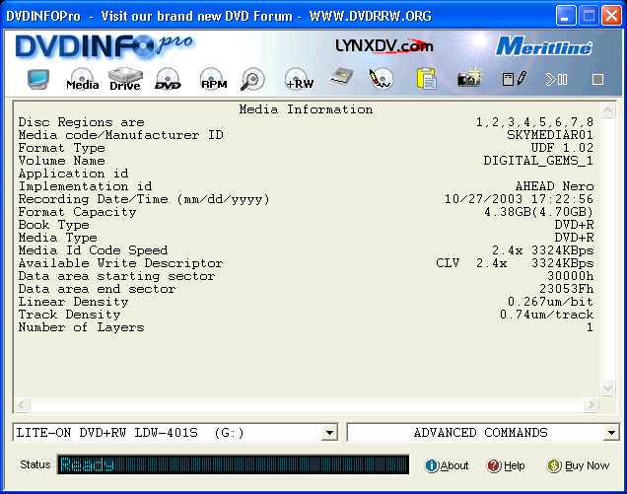Click the 4.38GB(4.70GB) capacity value
The height and width of the screenshot is (494, 627).
click(x=538, y=212)
